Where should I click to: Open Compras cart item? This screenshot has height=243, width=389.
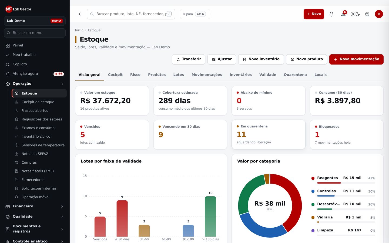(x=39, y=163)
